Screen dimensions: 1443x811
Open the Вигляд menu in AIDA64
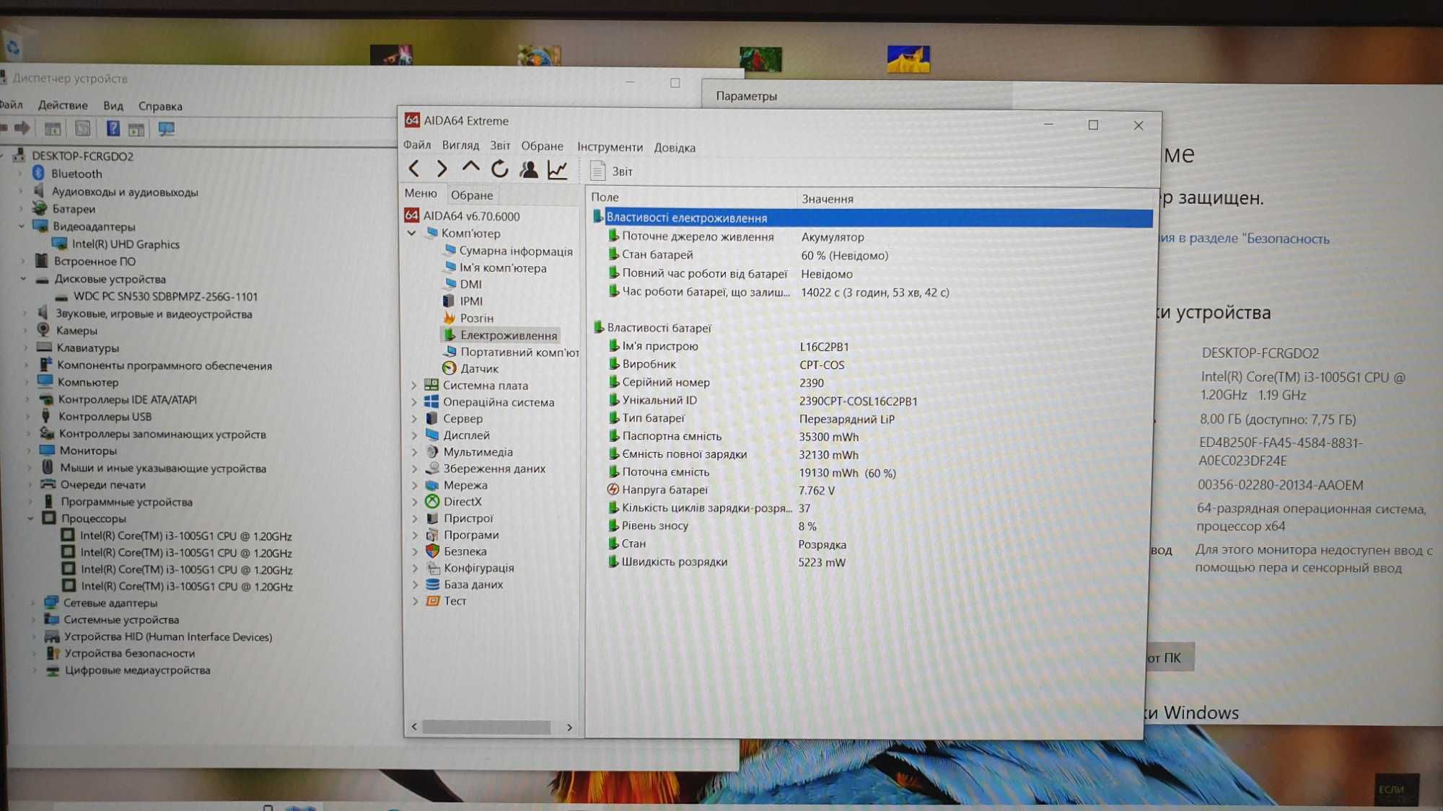coord(460,146)
